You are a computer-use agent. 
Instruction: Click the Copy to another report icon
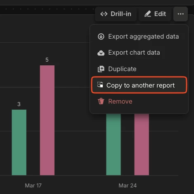click(x=100, y=85)
